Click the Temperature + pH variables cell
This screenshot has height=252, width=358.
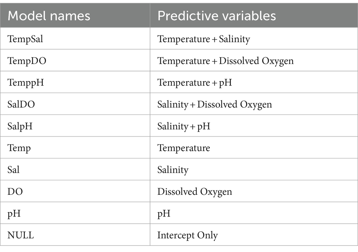click(x=254, y=82)
